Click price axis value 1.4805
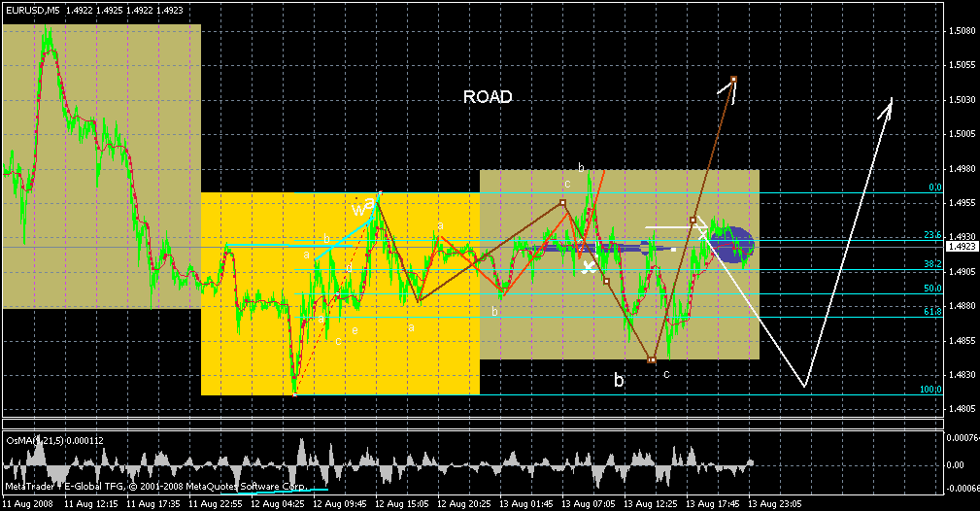 [x=962, y=408]
